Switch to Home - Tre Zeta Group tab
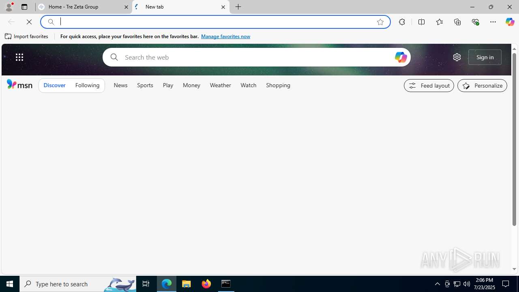Screen dimensions: 519x292 point(83,7)
